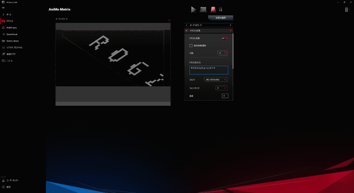Open the 行数 dropdown showing 2
This screenshot has height=193, width=354.
[222, 53]
